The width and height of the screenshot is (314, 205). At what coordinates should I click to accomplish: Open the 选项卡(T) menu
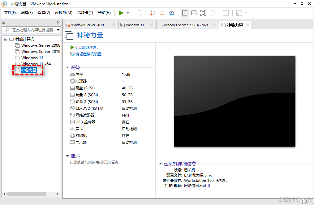coord(85,13)
